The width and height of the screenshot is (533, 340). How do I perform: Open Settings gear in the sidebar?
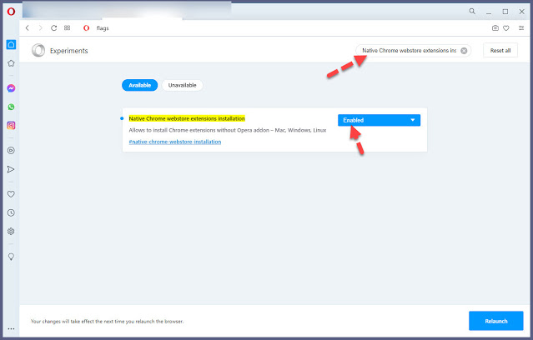pos(11,231)
